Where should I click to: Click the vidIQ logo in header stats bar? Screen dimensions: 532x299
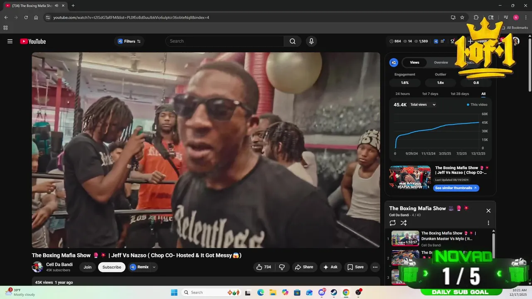[436, 41]
